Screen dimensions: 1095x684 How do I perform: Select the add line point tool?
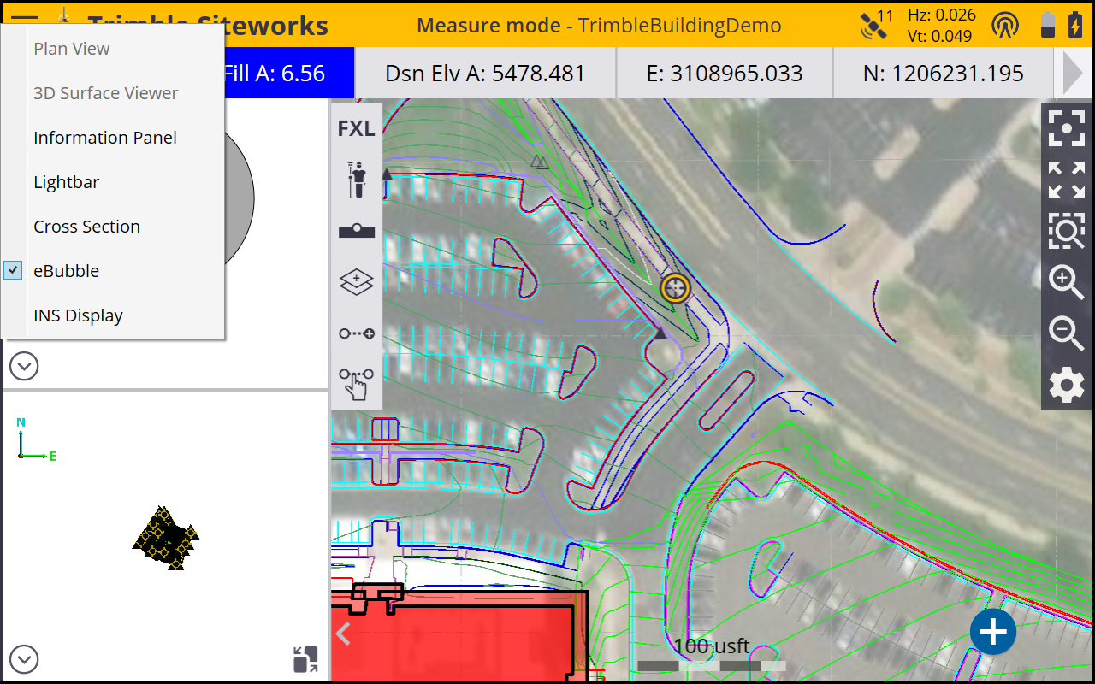click(357, 333)
